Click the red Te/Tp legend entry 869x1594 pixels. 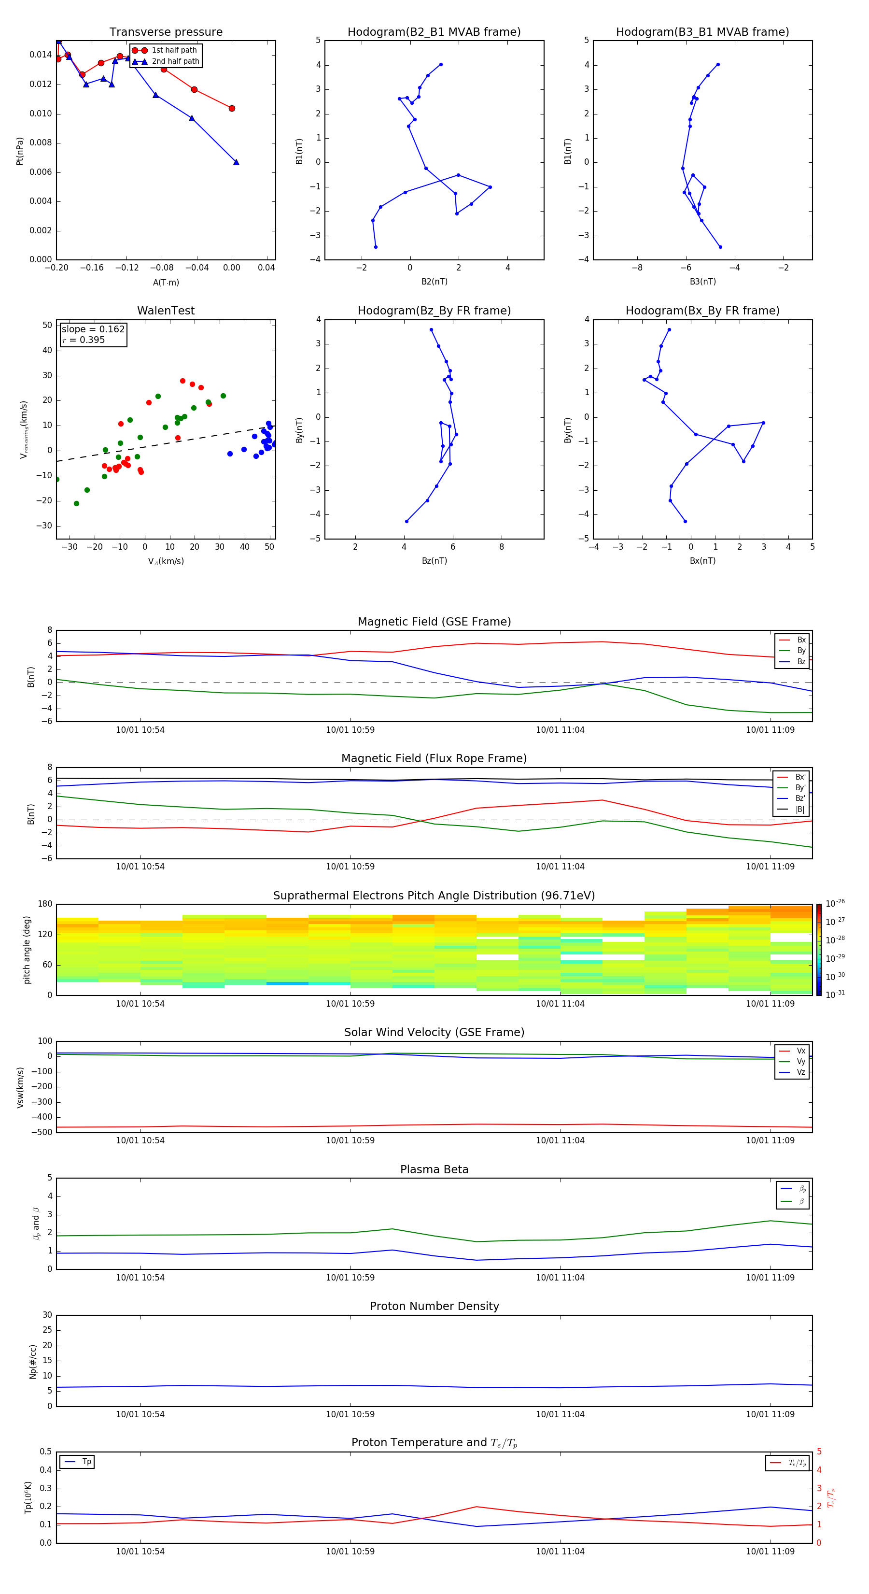point(787,1463)
